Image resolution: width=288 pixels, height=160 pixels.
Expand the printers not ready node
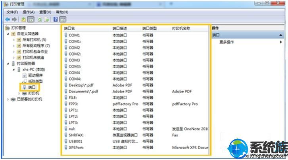(13, 58)
